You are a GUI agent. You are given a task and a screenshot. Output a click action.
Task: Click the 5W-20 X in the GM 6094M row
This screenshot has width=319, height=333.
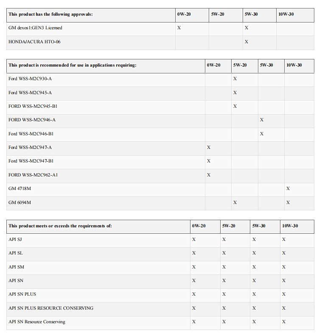point(235,202)
